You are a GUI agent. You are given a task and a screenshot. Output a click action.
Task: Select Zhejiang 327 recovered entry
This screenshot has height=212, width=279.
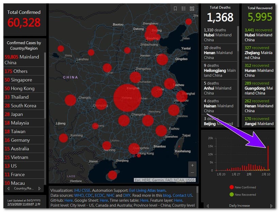pos(259,53)
